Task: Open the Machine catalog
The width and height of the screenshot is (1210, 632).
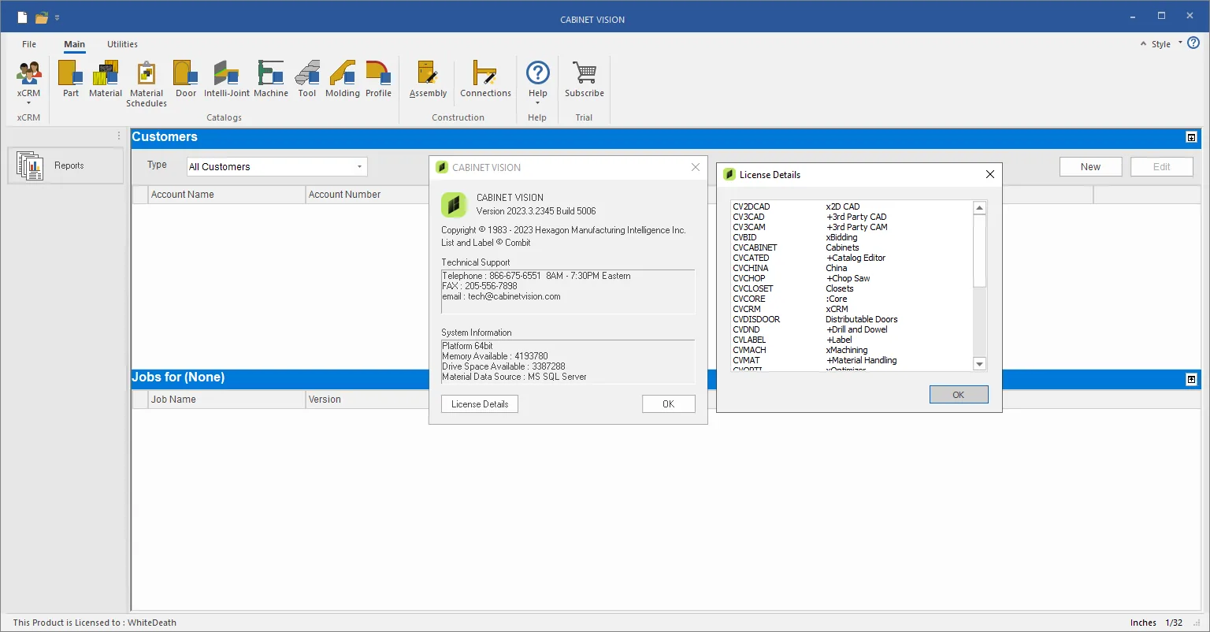Action: click(x=271, y=80)
